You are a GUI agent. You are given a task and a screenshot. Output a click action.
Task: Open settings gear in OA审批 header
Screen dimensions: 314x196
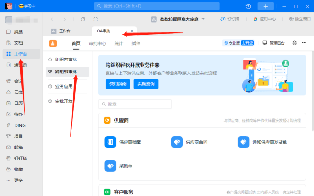tap(294, 43)
